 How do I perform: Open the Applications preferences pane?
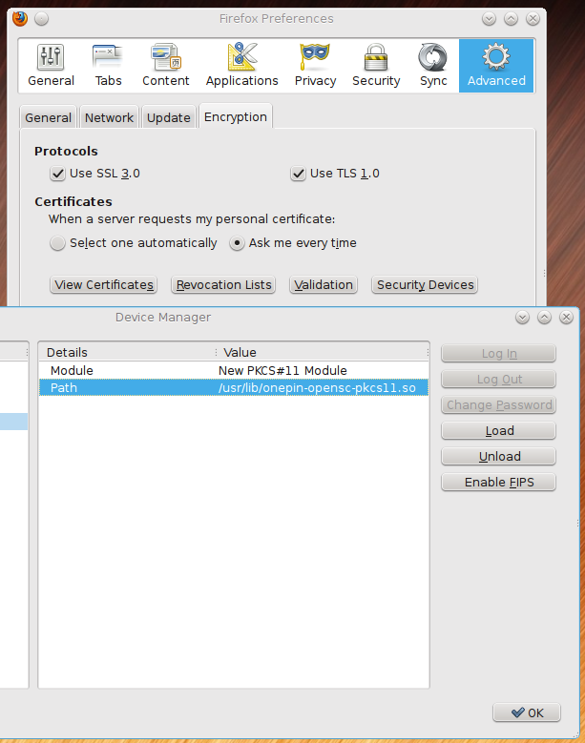tap(241, 66)
